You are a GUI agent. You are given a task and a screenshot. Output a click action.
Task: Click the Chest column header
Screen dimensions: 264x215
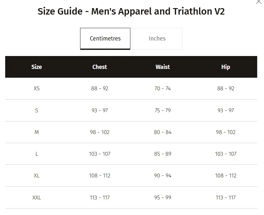click(x=100, y=67)
